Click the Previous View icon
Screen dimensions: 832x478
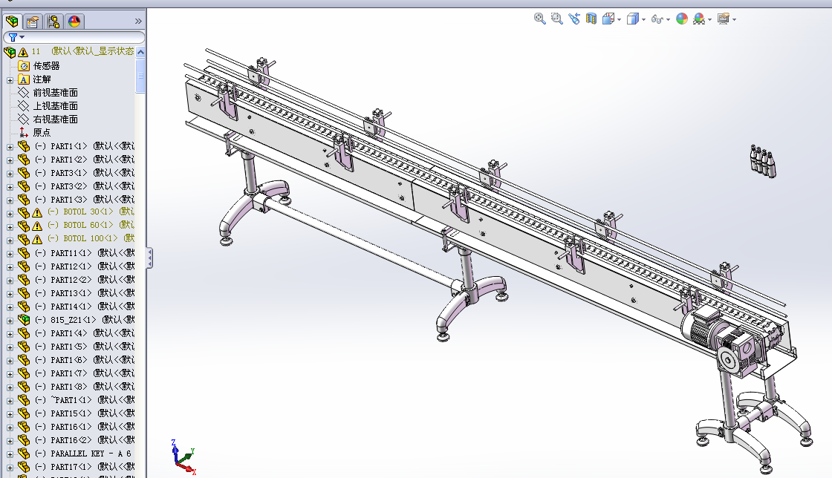pyautogui.click(x=573, y=19)
